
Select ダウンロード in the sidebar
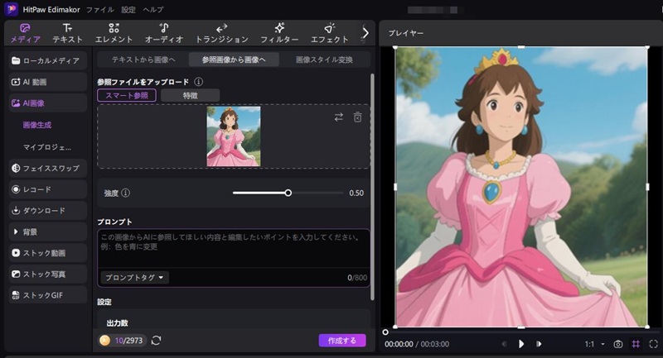(x=48, y=210)
